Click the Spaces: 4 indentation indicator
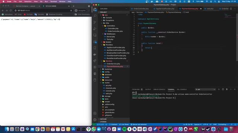Screen dimensions: 238x133 pos(197,125)
